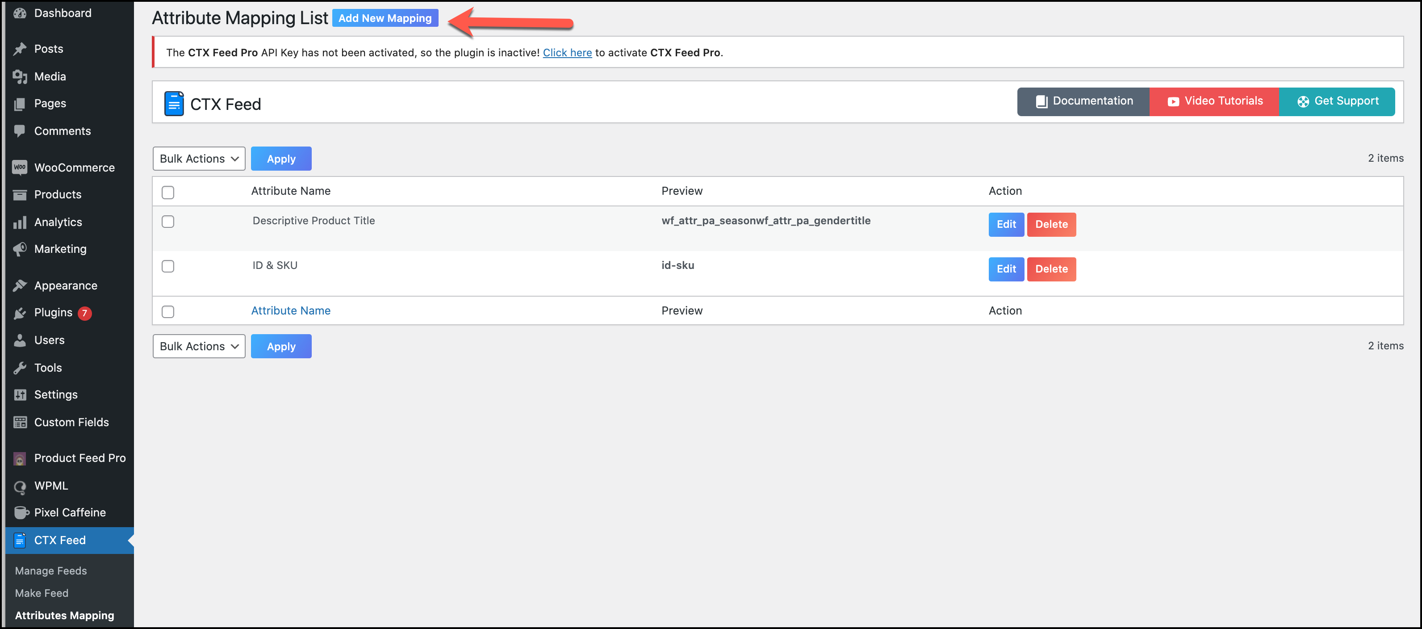Expand the top Bulk Actions dropdown
Image resolution: width=1422 pixels, height=629 pixels.
click(x=197, y=158)
